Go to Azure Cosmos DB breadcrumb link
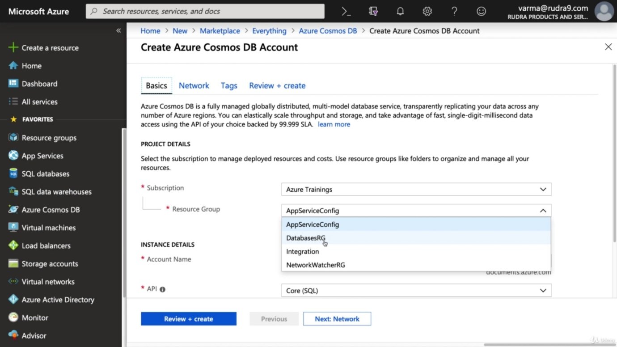The height and width of the screenshot is (347, 617). point(328,31)
